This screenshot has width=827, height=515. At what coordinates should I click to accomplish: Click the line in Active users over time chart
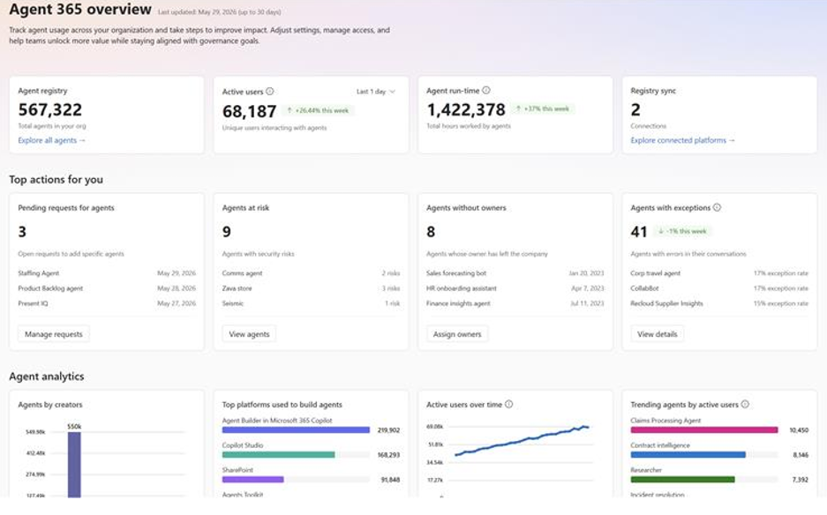point(523,440)
